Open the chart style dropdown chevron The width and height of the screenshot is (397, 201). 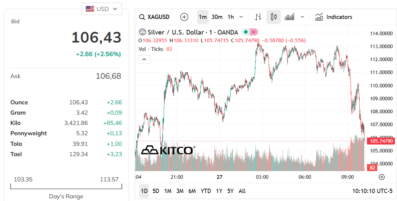coord(302,17)
